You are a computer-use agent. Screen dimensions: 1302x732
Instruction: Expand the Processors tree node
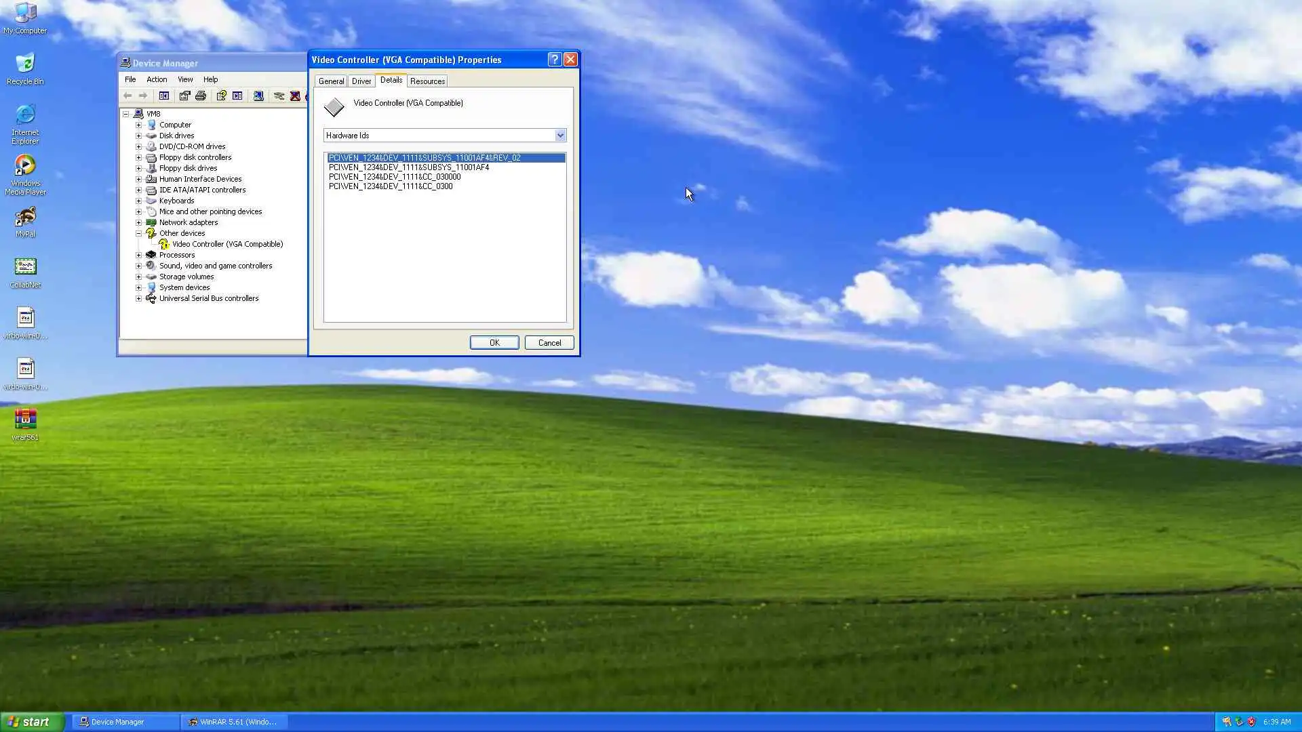tap(139, 255)
